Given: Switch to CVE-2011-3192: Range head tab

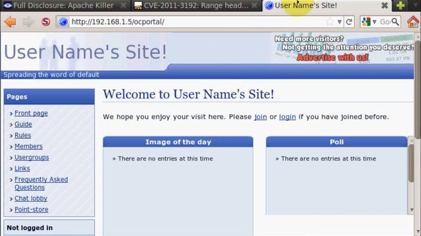Looking at the screenshot, I should 197,5.
